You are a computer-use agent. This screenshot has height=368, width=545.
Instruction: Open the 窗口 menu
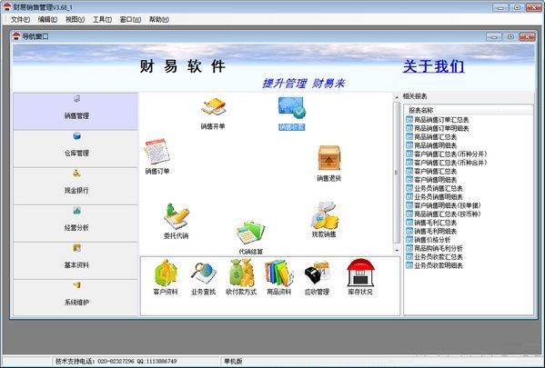pos(130,19)
